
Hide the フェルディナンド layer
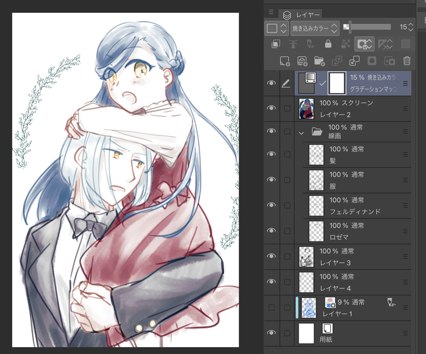pos(272,205)
